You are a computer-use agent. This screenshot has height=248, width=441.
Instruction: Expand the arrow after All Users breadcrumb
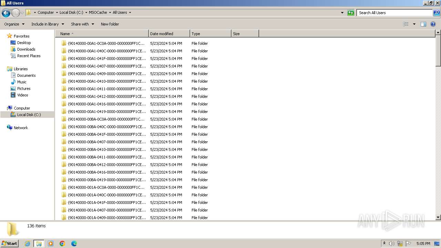click(130, 12)
